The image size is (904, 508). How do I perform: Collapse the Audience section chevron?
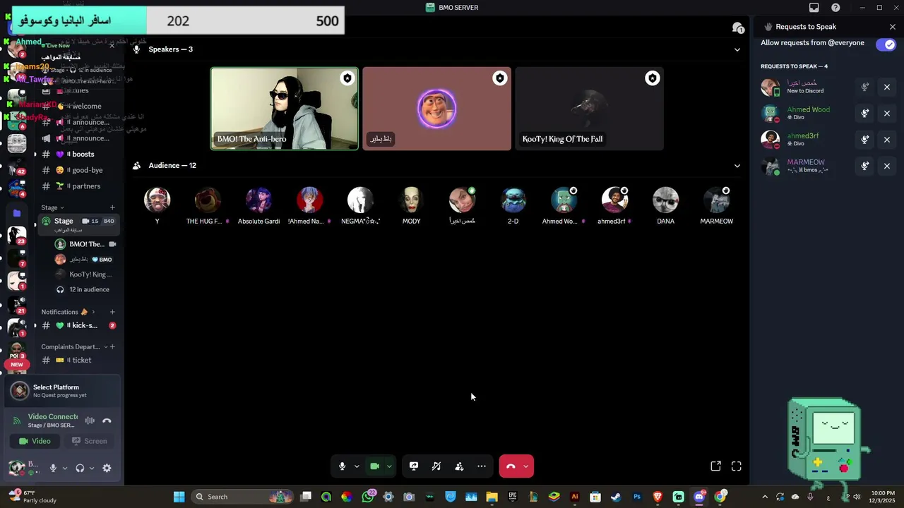pos(737,166)
